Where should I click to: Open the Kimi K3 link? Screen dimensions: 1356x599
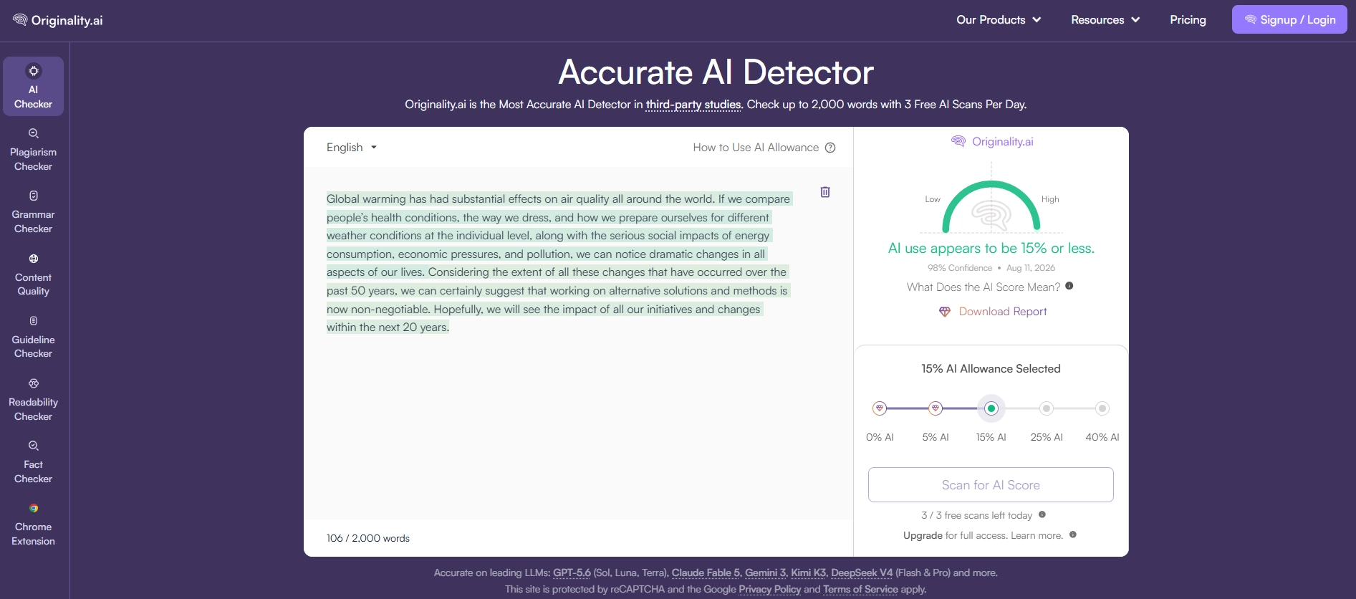[x=808, y=572]
